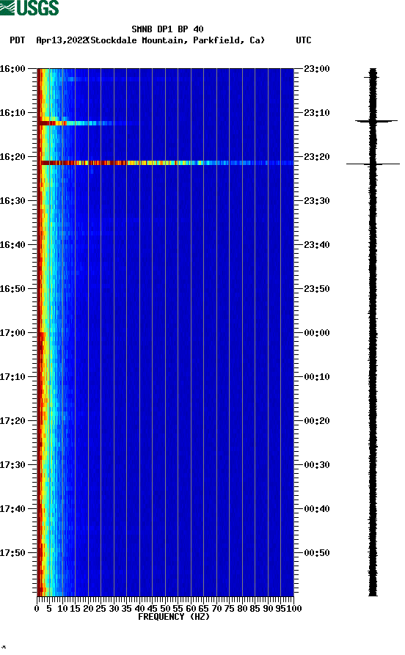The image size is (405, 655).
Task: Click the 16:40 PDT time label
Action: (12, 245)
